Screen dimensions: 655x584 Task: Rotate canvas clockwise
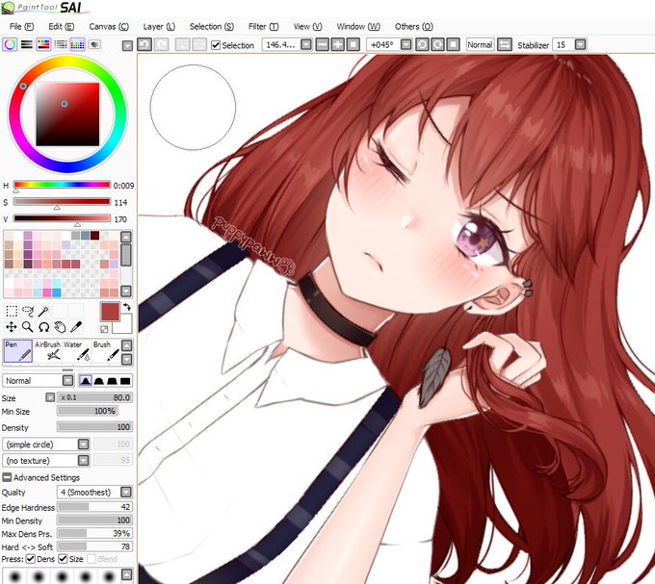tap(437, 44)
